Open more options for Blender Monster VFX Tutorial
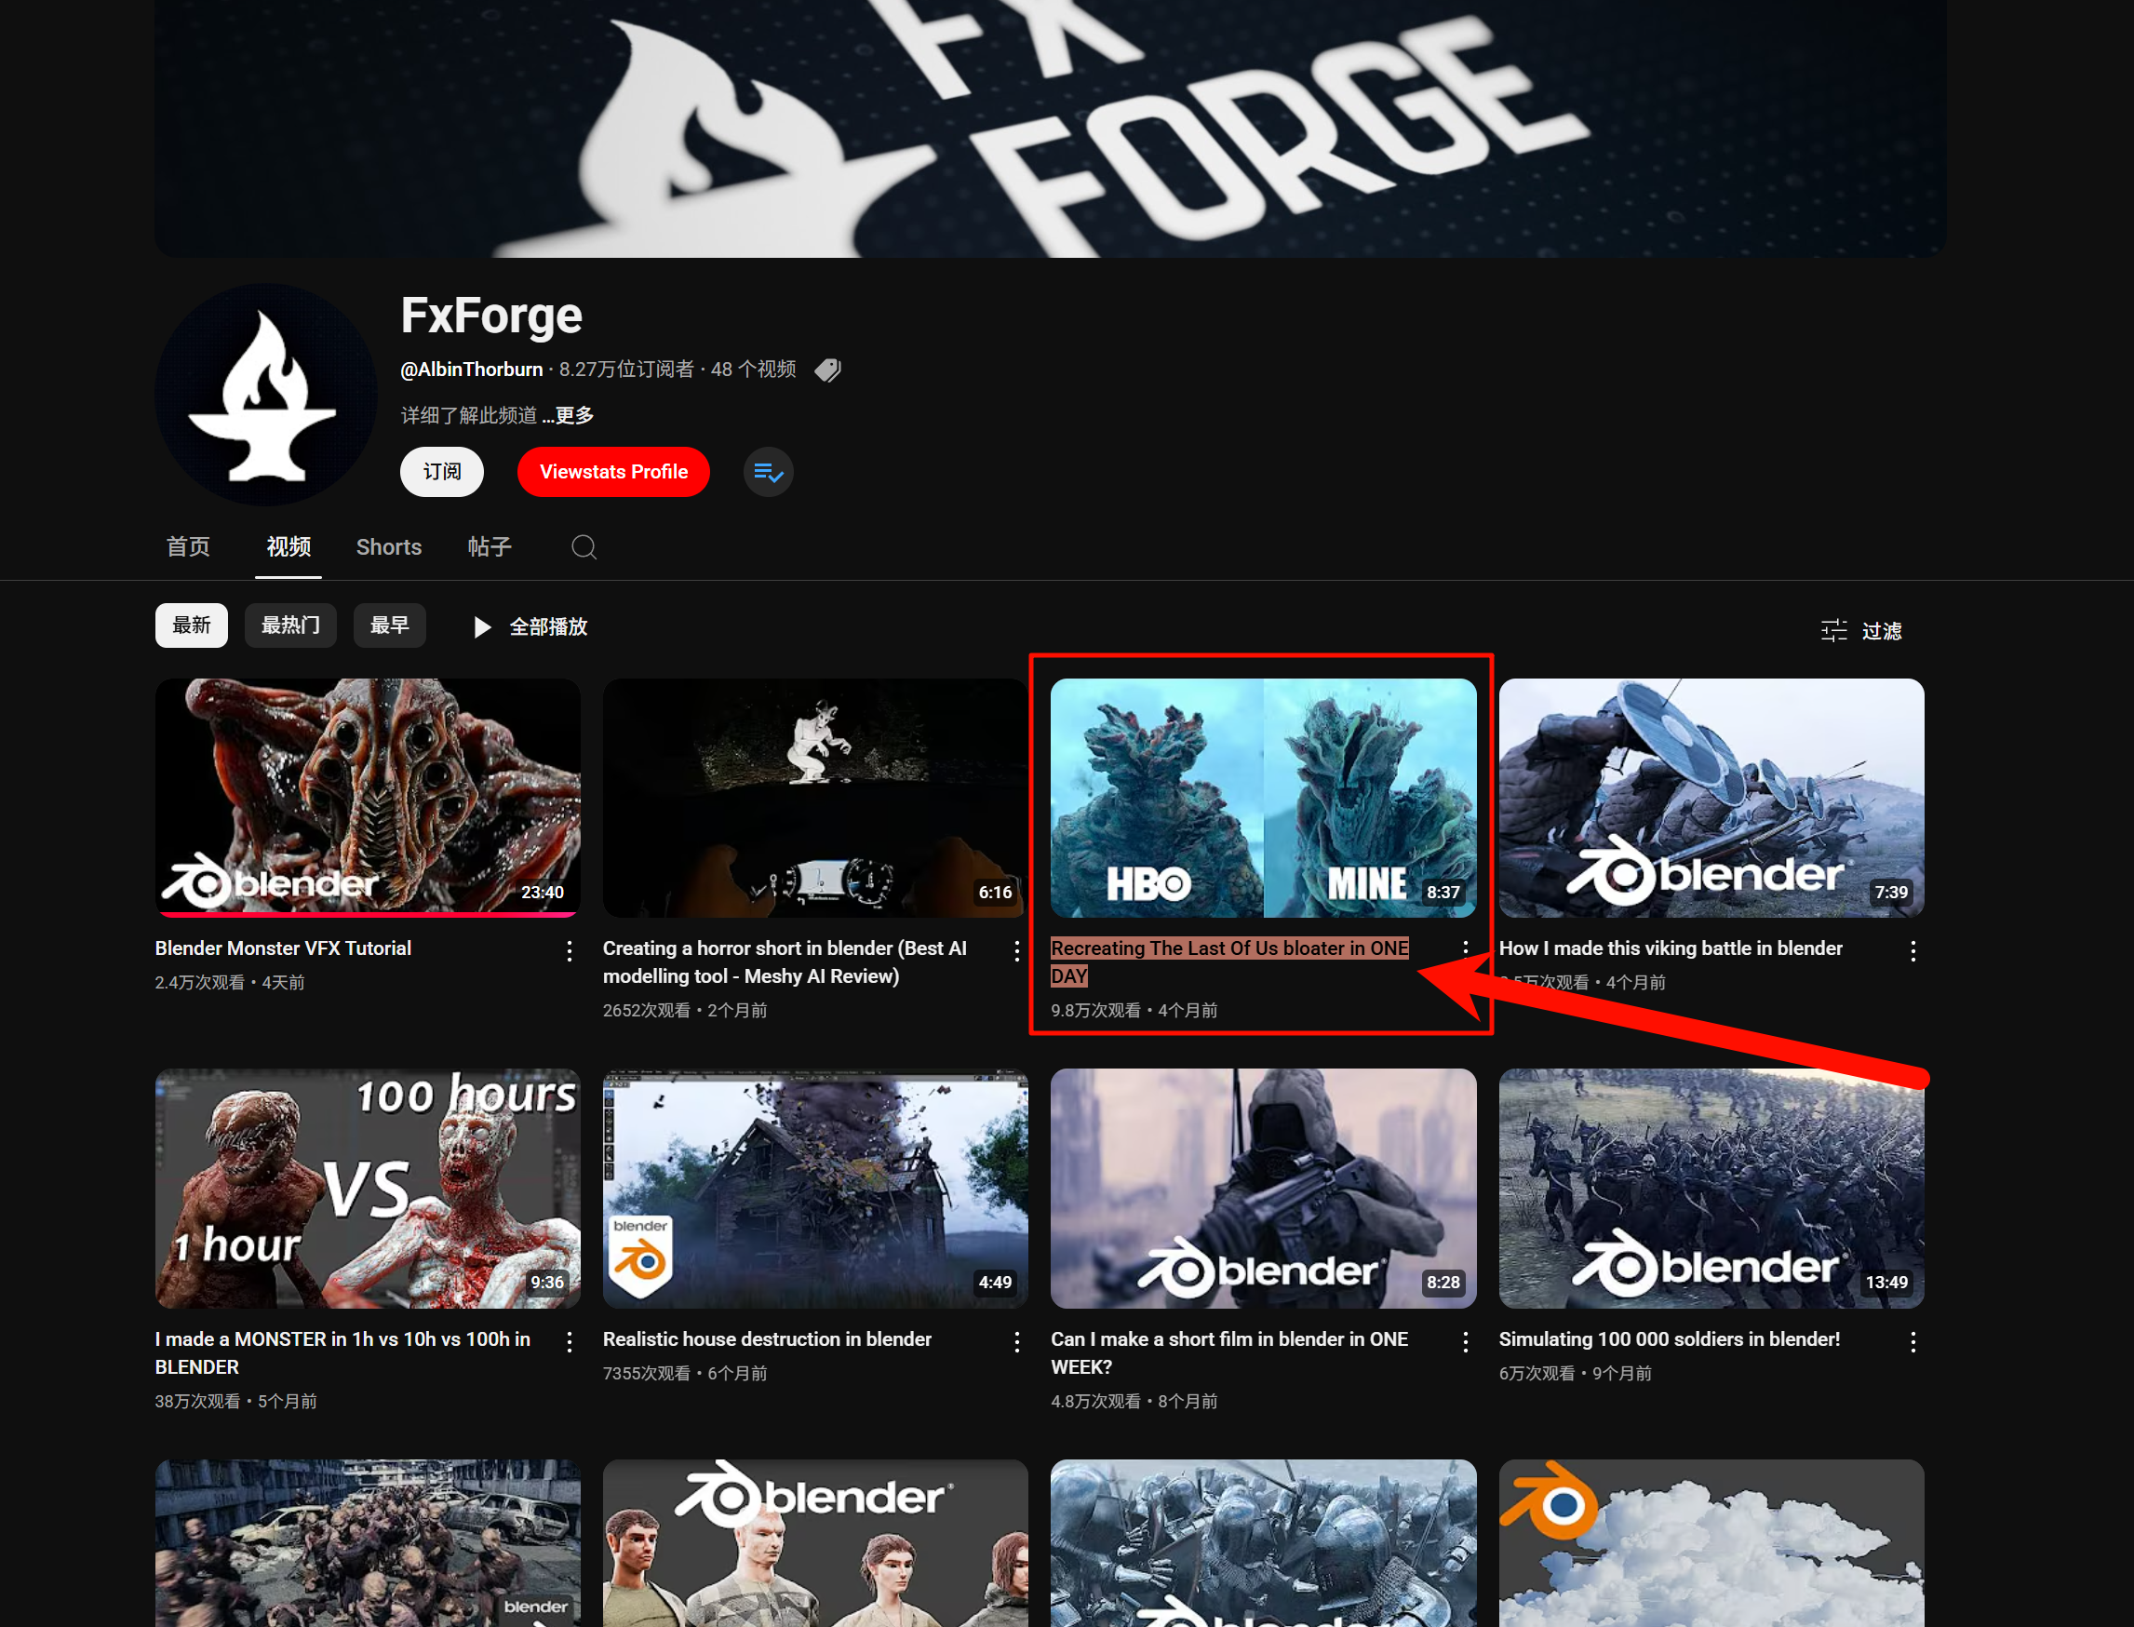 [570, 951]
